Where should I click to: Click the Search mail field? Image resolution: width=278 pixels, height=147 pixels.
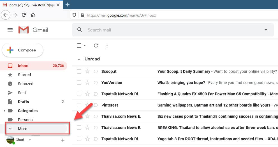[x=173, y=30]
